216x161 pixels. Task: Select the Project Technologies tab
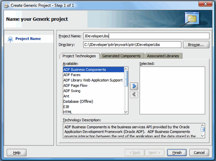(x=79, y=56)
